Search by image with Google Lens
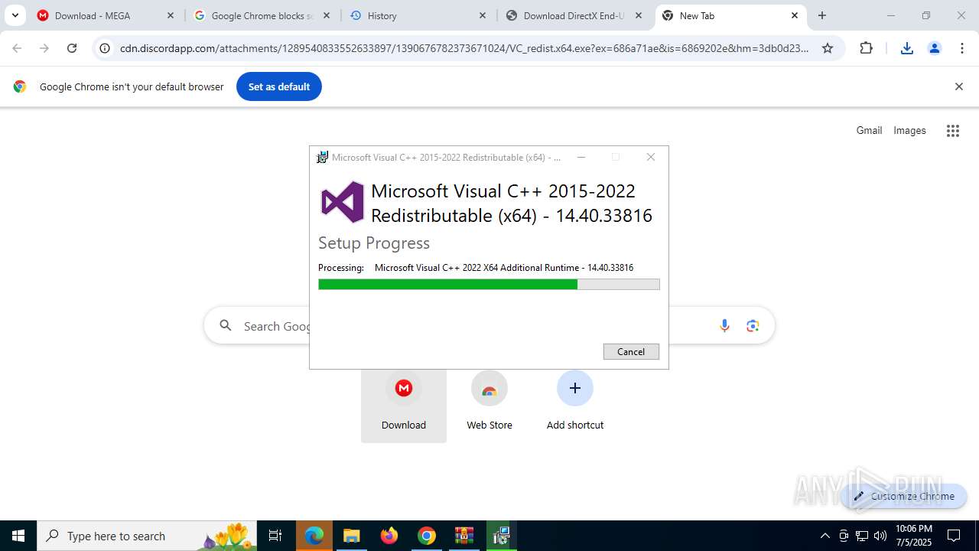This screenshot has width=979, height=551. [x=753, y=326]
